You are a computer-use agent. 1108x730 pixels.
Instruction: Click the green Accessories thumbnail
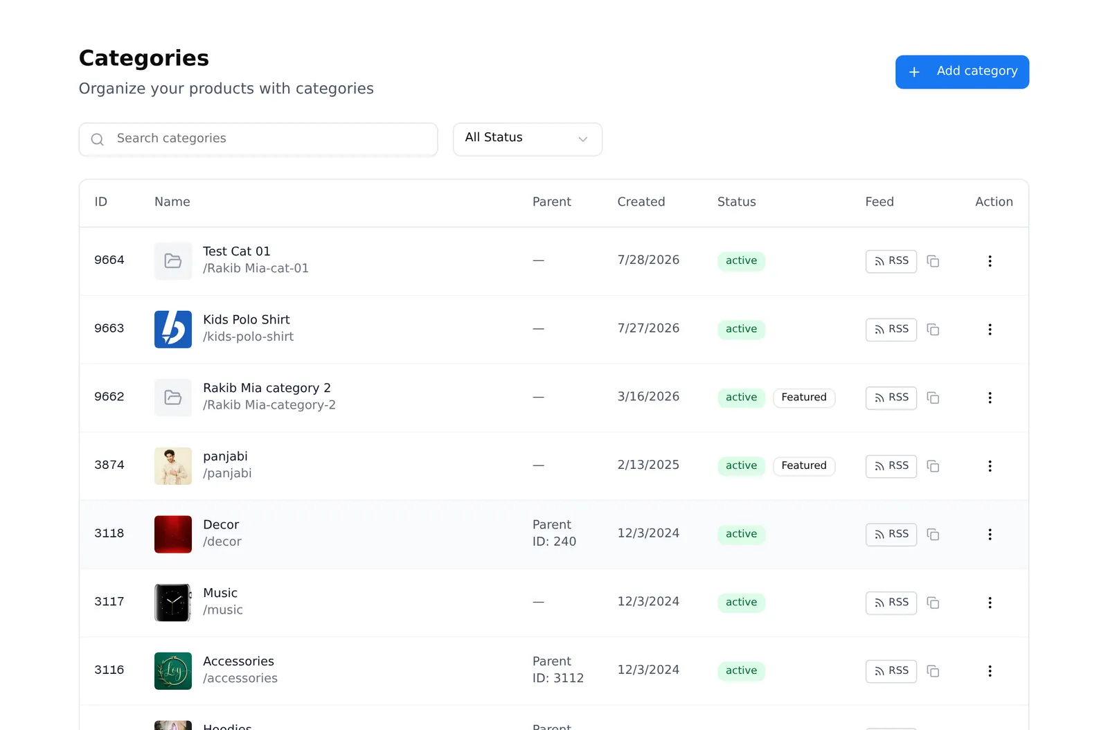pos(173,671)
